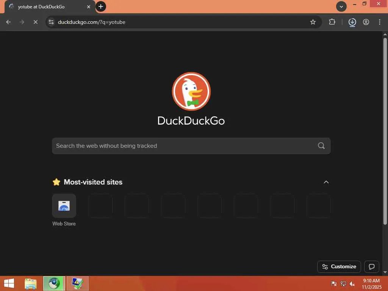Click the back navigation arrow
This screenshot has height=291, width=388.
8,22
